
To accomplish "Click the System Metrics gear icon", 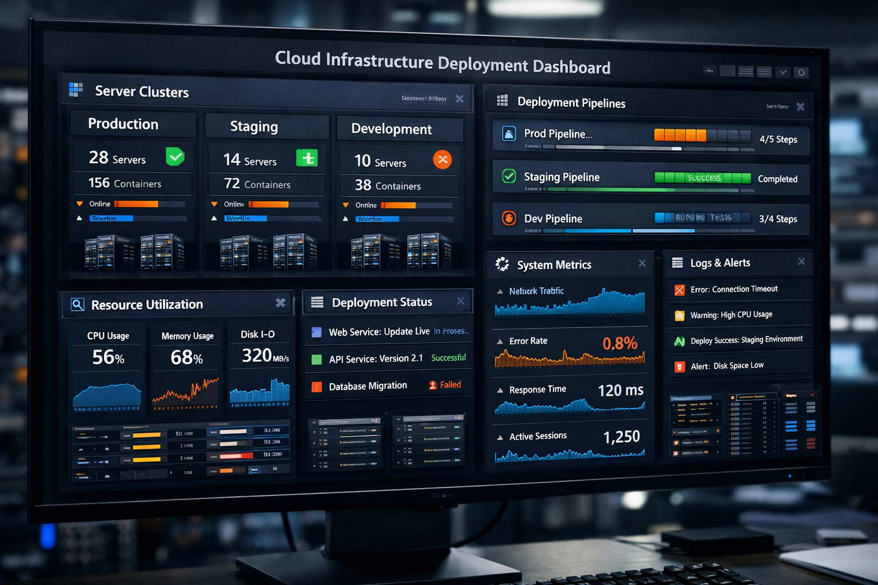I will [x=502, y=264].
